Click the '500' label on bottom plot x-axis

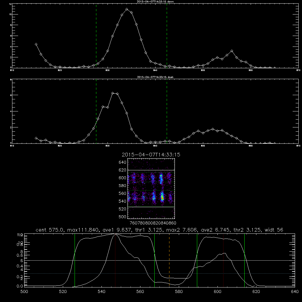point(24,292)
